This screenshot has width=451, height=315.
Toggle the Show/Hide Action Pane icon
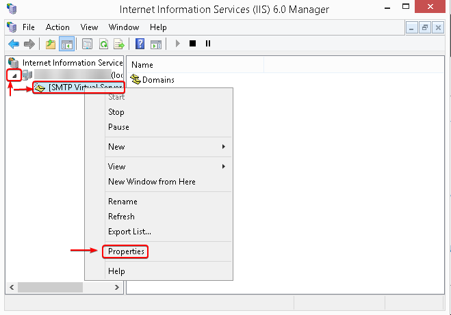[156, 44]
